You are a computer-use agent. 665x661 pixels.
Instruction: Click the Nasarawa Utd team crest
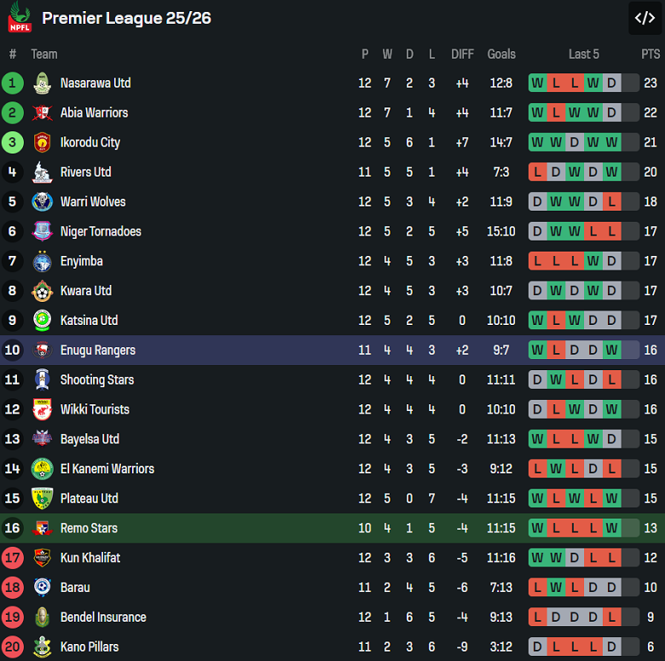point(42,84)
